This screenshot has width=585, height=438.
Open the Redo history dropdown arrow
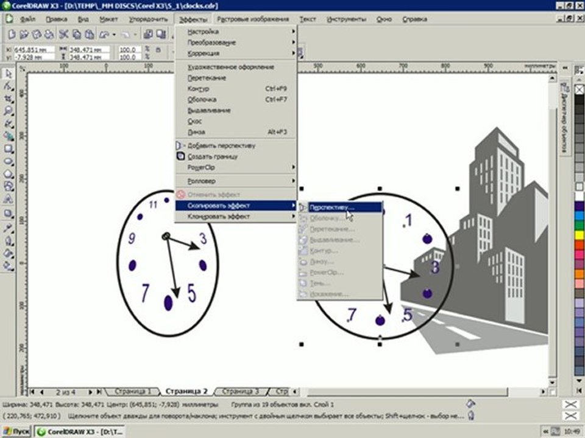pyautogui.click(x=135, y=35)
